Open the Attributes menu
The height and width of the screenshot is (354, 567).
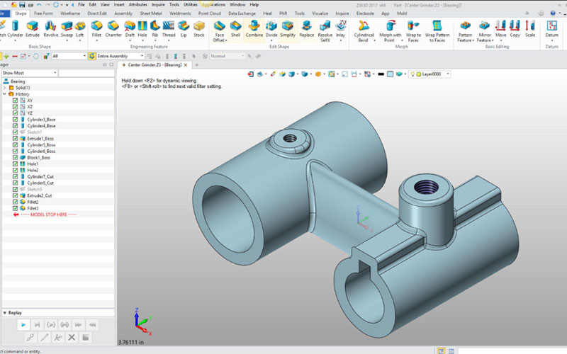coord(137,5)
